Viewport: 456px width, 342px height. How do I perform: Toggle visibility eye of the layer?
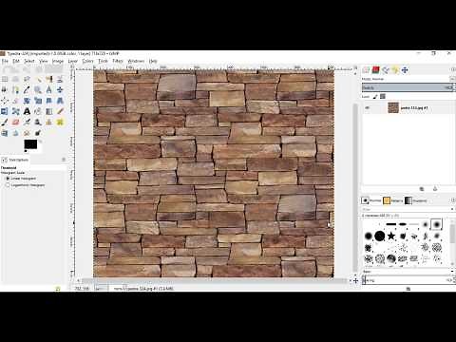[x=368, y=108]
